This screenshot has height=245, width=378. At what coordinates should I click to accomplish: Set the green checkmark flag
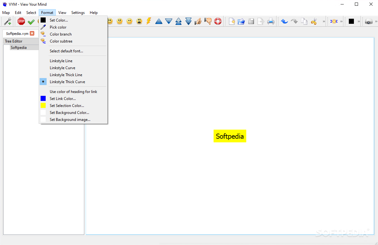point(31,22)
